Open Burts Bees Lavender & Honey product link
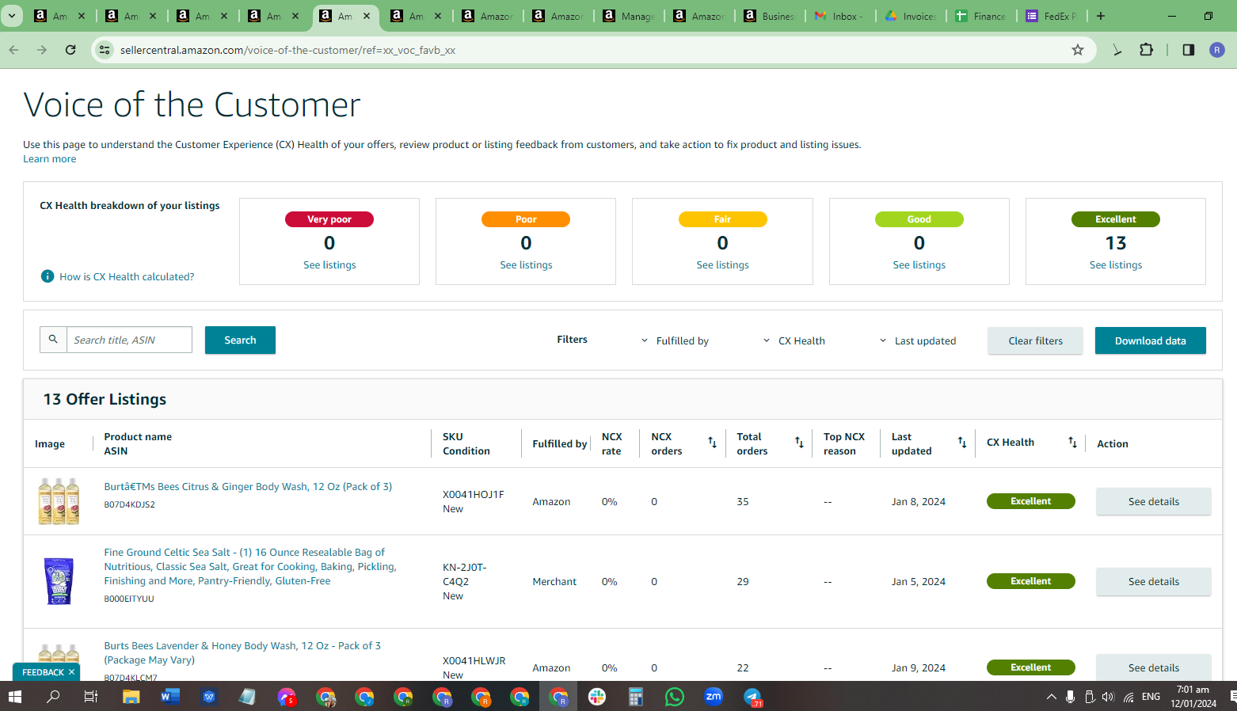This screenshot has height=711, width=1237. [x=242, y=653]
